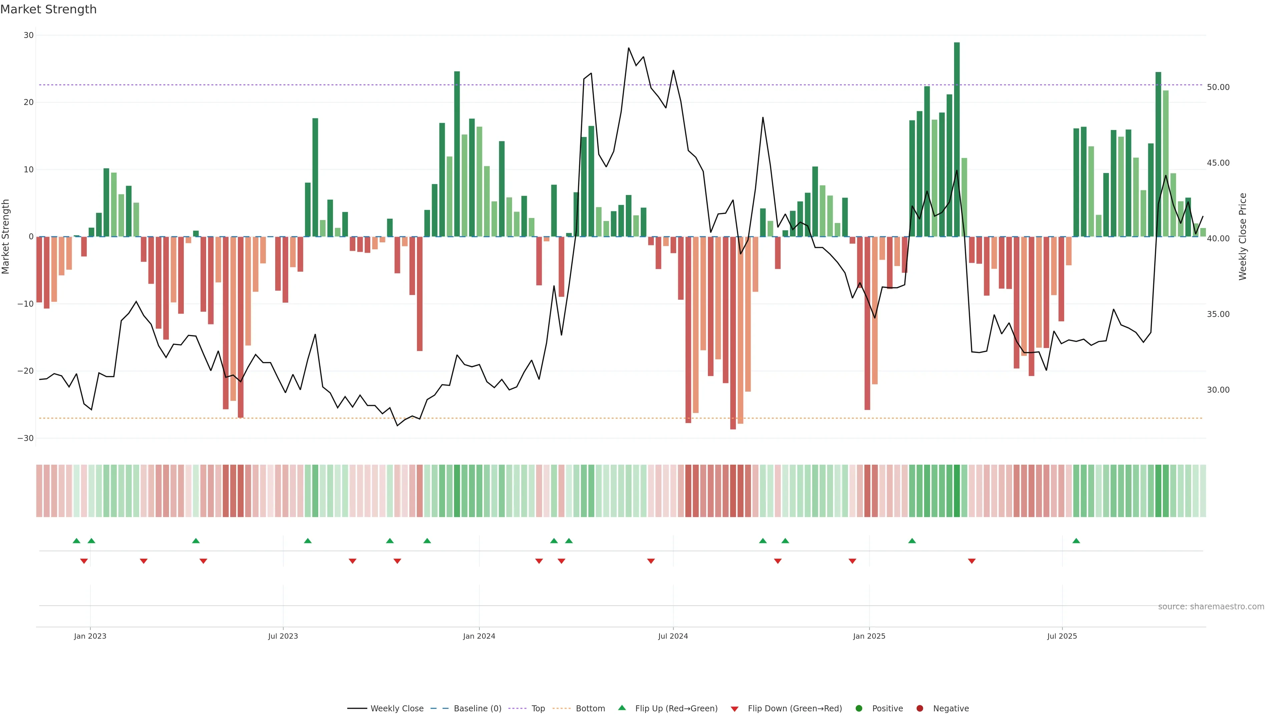This screenshot has width=1281, height=720.
Task: Click last flip-up triangle near Jul 2025
Action: 1076,541
